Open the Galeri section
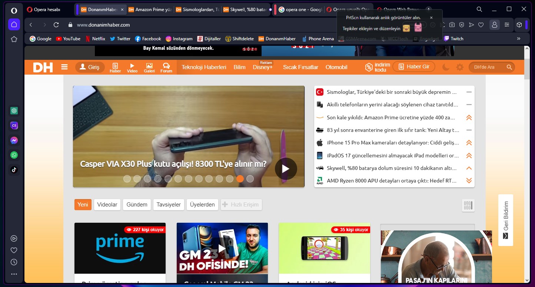 coord(149,68)
